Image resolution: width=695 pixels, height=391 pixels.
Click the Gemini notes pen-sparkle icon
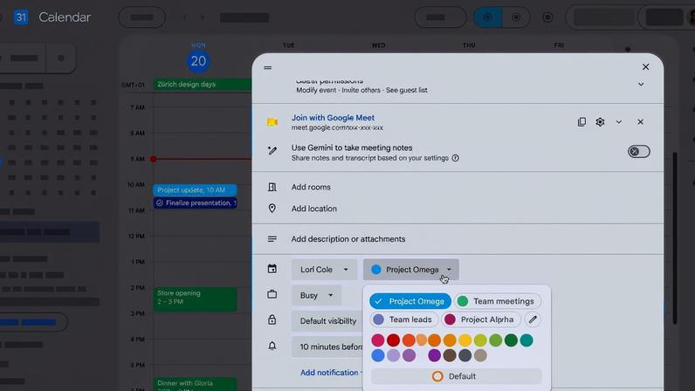tap(272, 151)
